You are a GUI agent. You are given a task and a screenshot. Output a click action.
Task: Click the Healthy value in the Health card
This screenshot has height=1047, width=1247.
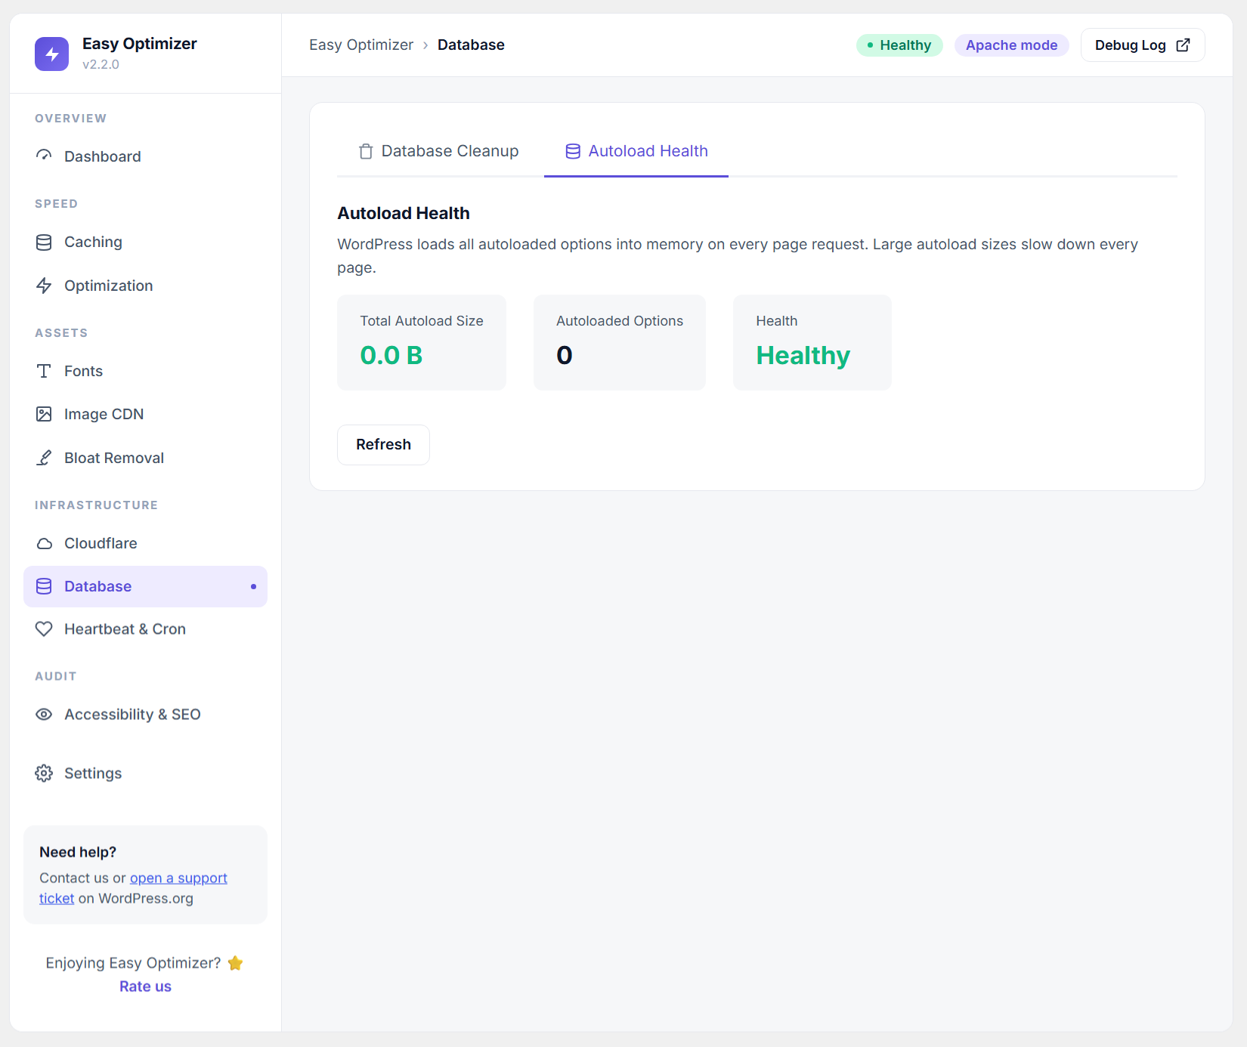(x=803, y=356)
